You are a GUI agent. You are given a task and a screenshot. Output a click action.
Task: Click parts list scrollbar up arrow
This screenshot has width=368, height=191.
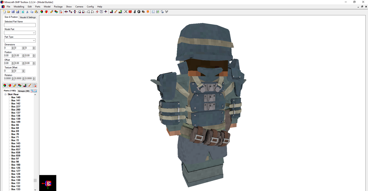click(x=35, y=94)
